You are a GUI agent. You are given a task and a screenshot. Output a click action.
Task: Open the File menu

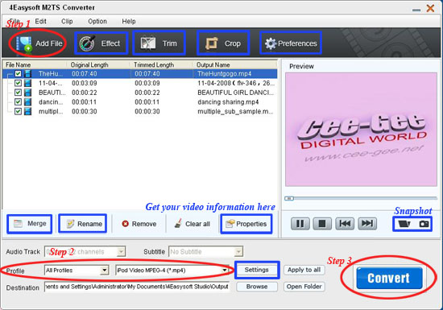14,22
